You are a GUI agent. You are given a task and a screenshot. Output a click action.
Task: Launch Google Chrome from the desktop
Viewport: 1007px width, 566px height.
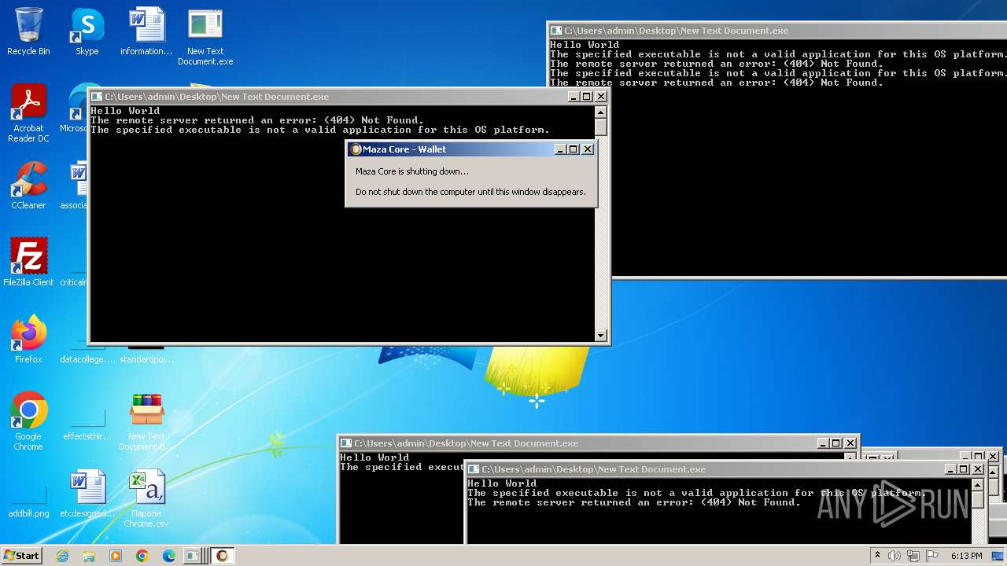[28, 421]
